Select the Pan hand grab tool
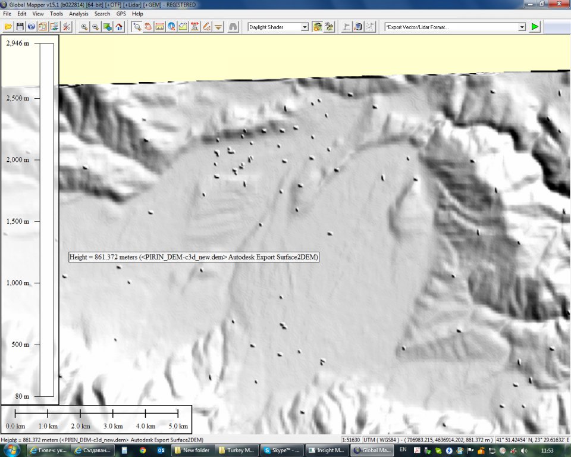The height and width of the screenshot is (457, 571). (x=148, y=27)
